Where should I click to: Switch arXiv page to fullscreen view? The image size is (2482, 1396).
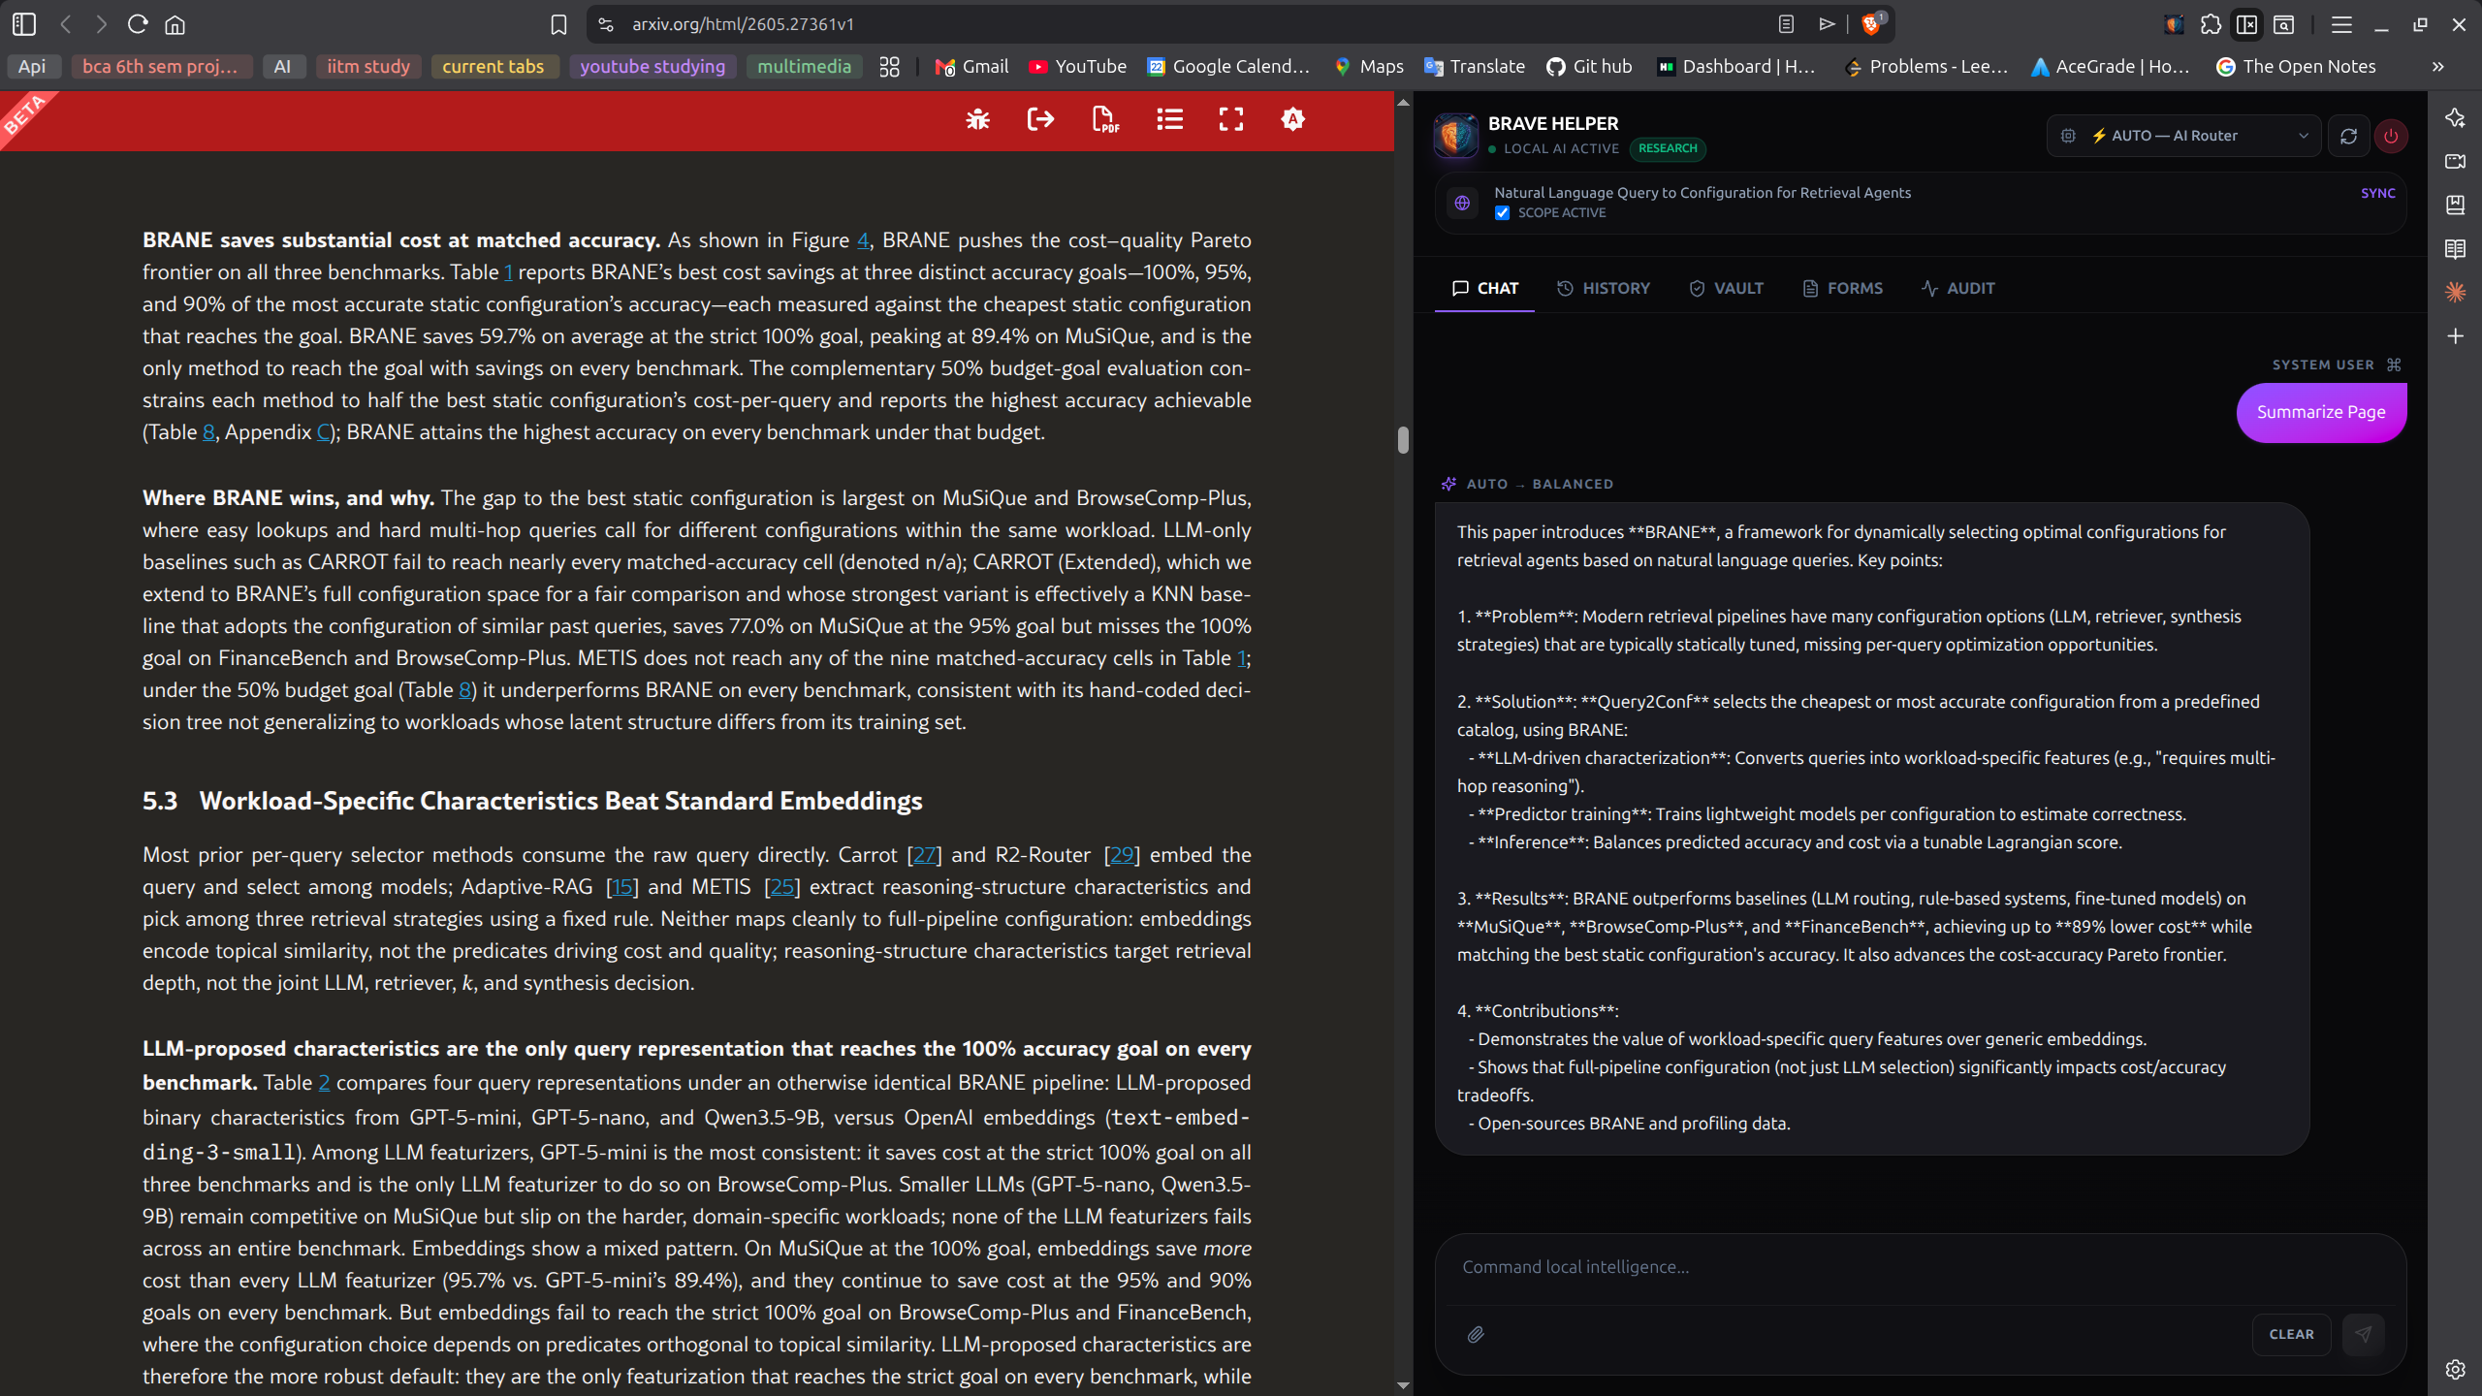click(1231, 119)
